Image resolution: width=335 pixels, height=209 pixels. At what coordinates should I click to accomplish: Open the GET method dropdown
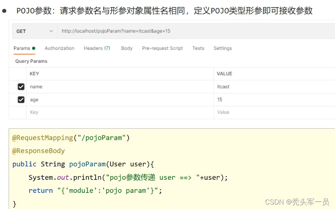(34, 31)
